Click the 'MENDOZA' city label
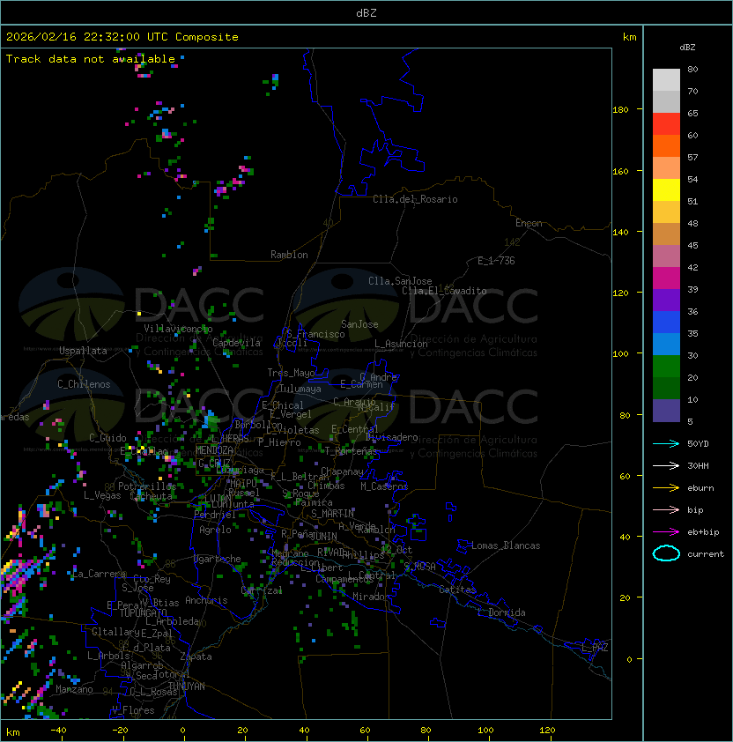This screenshot has height=742, width=733. click(214, 450)
